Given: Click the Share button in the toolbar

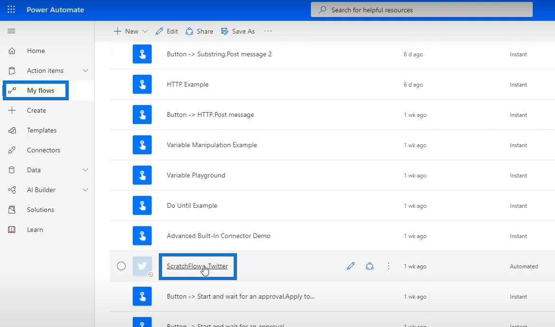Looking at the screenshot, I should [x=199, y=31].
